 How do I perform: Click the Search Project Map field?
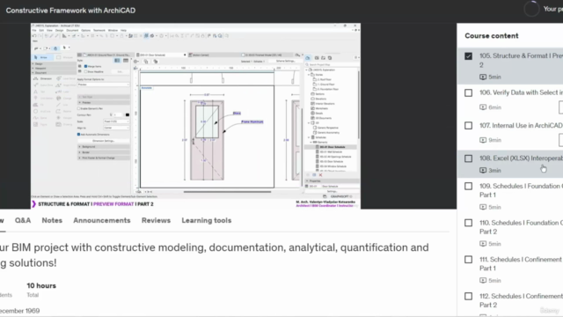click(333, 64)
